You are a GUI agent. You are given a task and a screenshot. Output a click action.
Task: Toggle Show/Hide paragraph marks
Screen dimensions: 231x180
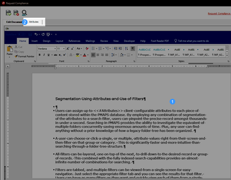tap(133, 49)
